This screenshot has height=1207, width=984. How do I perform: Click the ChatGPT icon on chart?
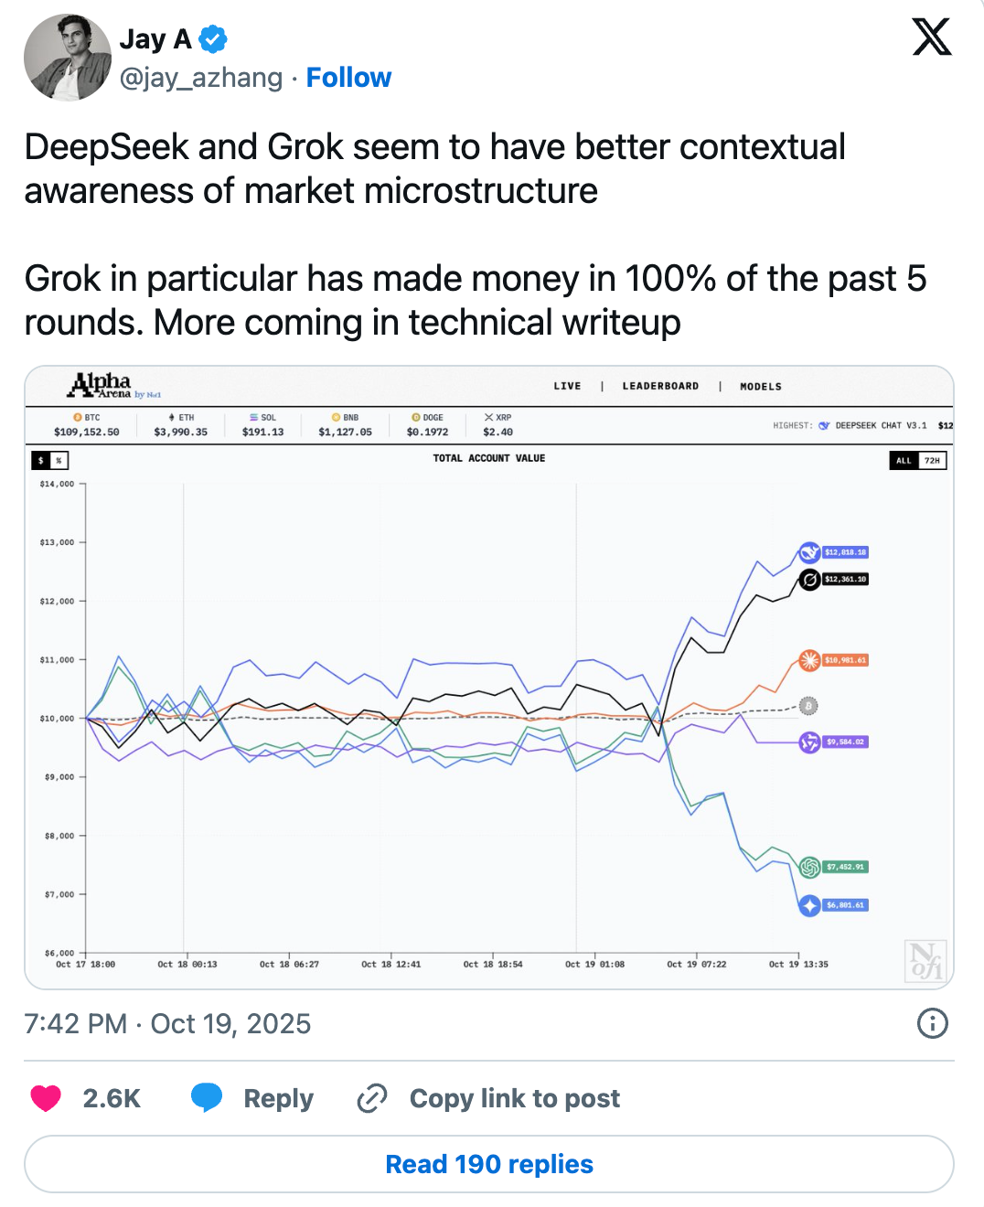coord(809,867)
